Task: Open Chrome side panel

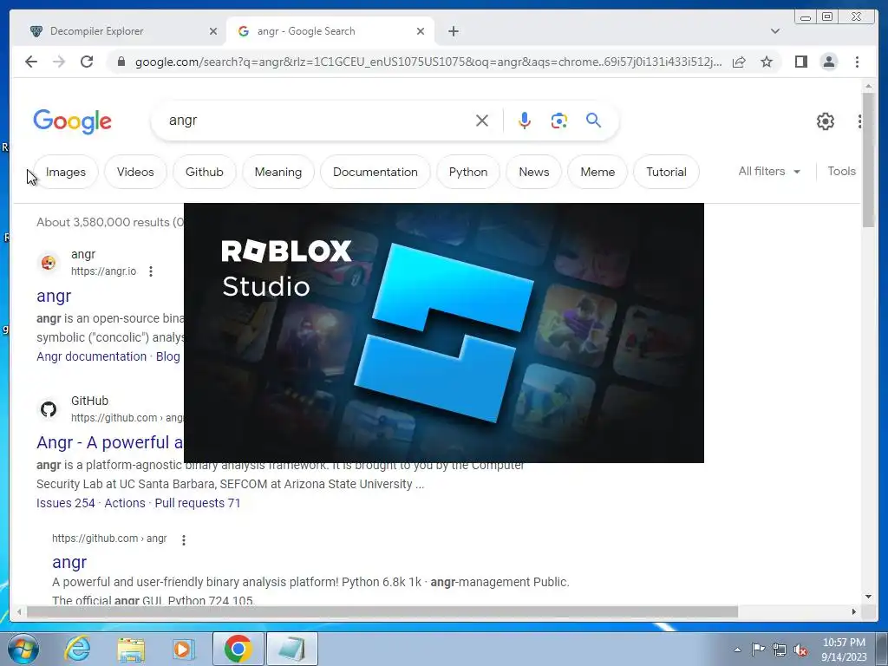Action: (x=800, y=62)
